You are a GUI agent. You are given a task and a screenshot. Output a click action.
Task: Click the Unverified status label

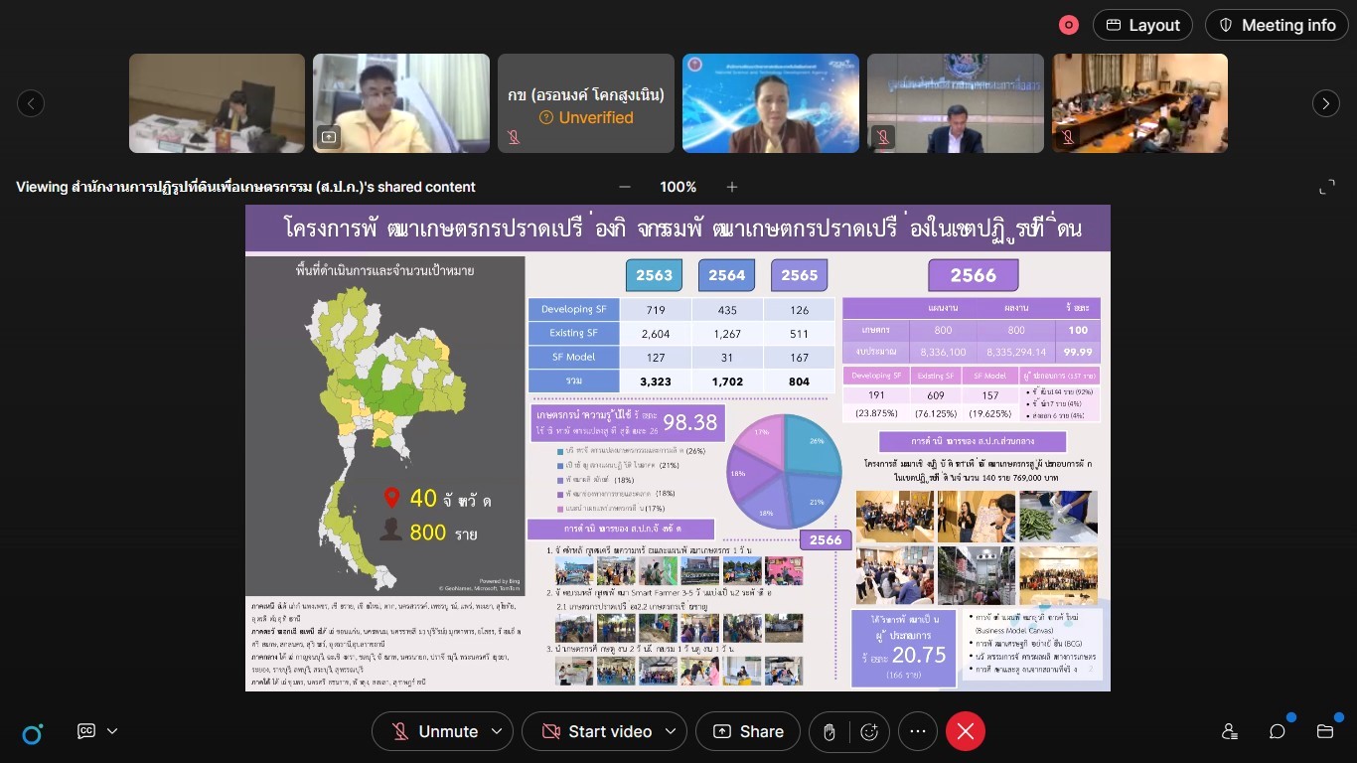coord(586,117)
